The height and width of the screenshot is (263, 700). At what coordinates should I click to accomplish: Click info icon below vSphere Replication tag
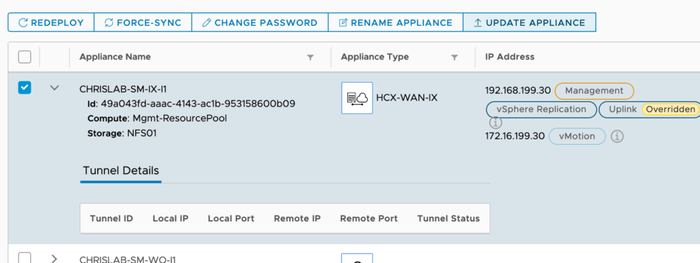click(x=496, y=122)
